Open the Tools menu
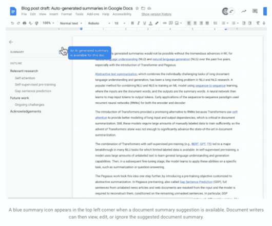The image size is (272, 226). point(79,14)
